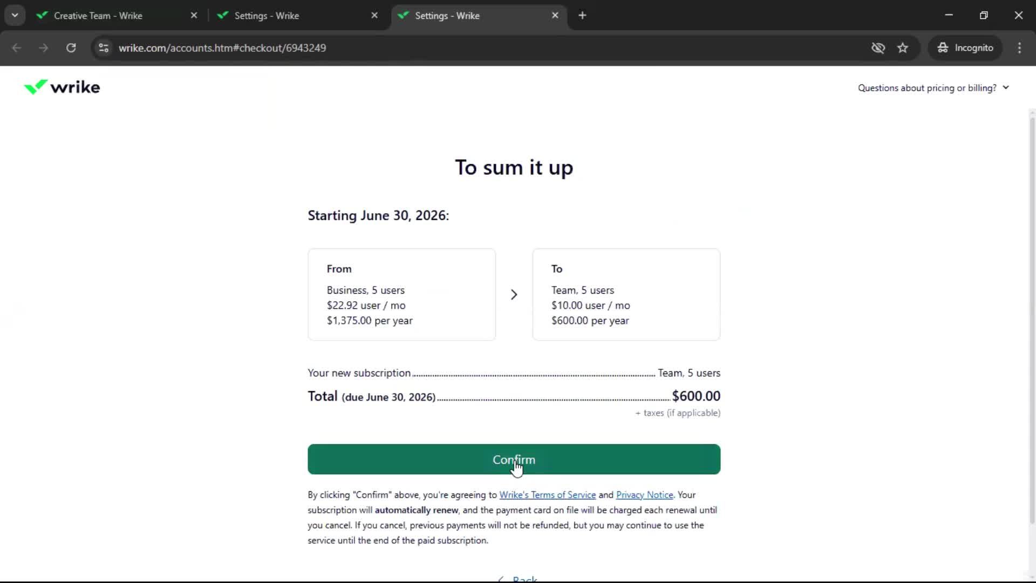The height and width of the screenshot is (583, 1036).
Task: Open the Privacy Notice link
Action: pos(644,495)
